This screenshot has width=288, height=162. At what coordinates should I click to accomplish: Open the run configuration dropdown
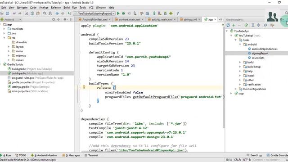click(x=94, y=13)
